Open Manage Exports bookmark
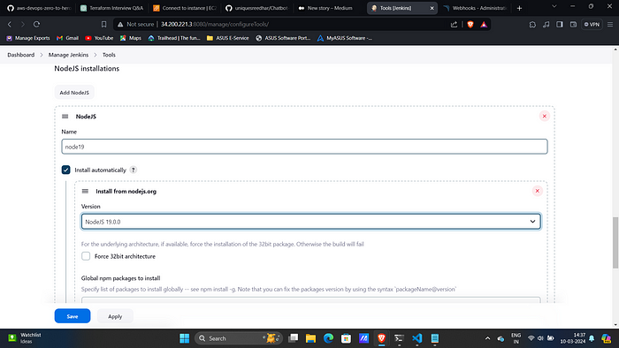The height and width of the screenshot is (348, 619). tap(28, 38)
